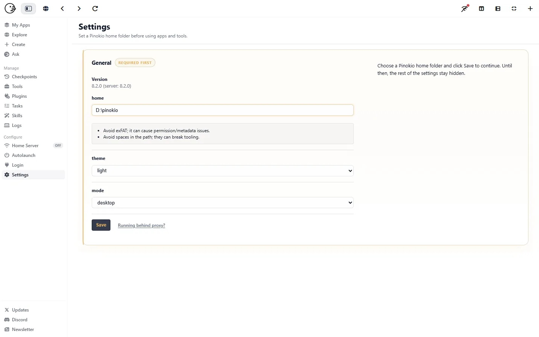Click the collapse arrows icon
The image size is (539, 337).
(x=514, y=9)
